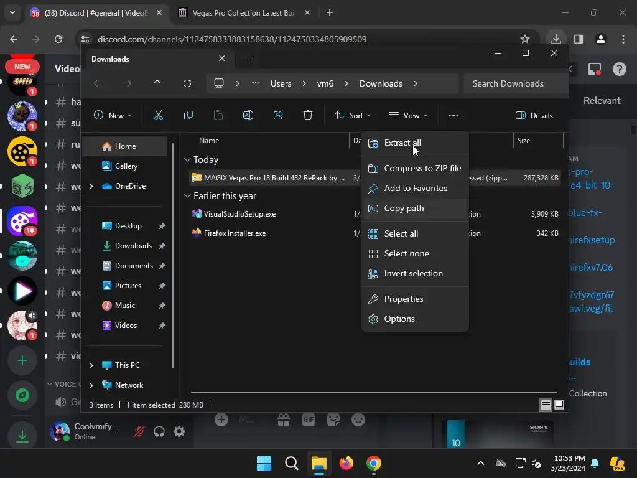Viewport: 637px width, 478px height.
Task: Toggle the Details pane
Action: pos(534,115)
